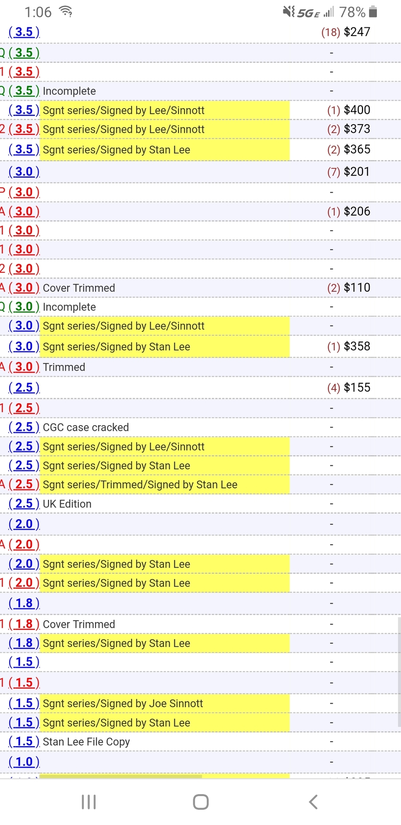401x825 pixels.
Task: Select the 'CGC case cracked' label text
Action: (x=86, y=427)
